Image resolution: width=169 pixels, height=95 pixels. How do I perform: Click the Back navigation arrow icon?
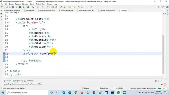(82, 7)
